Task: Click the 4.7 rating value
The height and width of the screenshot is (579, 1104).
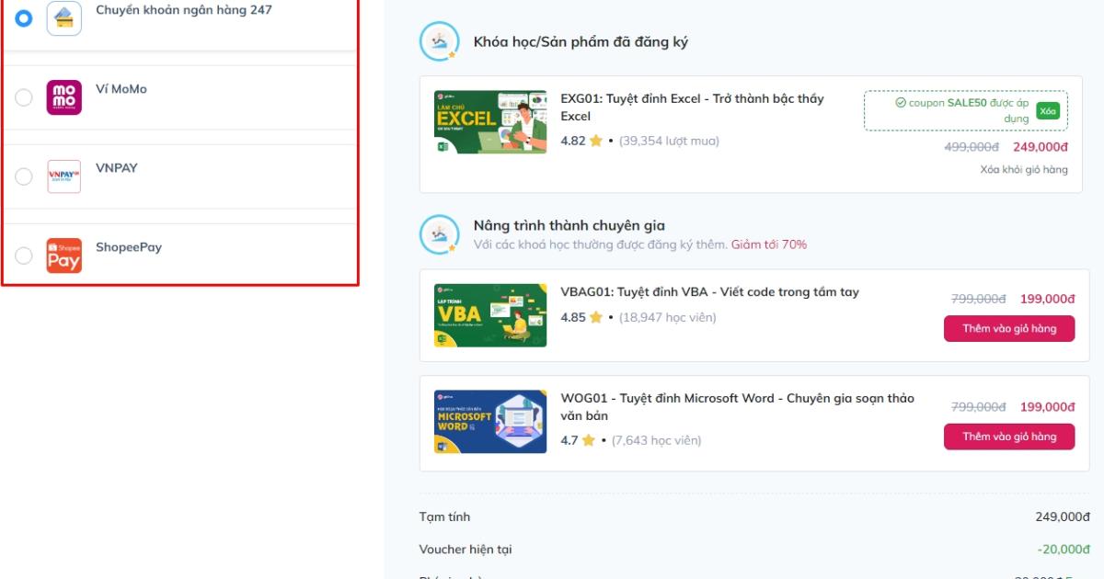Action: tap(569, 440)
